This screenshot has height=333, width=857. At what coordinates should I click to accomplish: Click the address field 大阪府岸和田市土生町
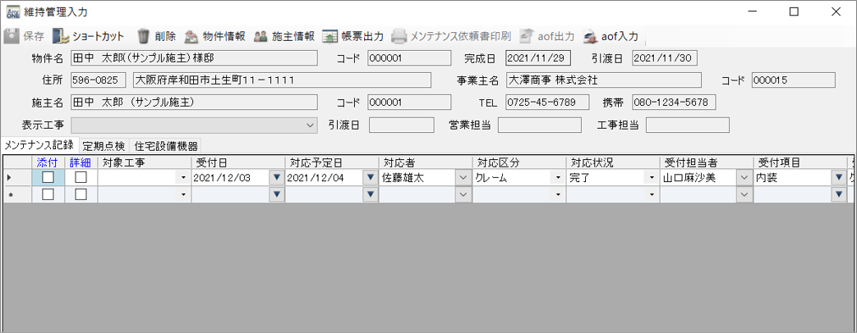[282, 80]
